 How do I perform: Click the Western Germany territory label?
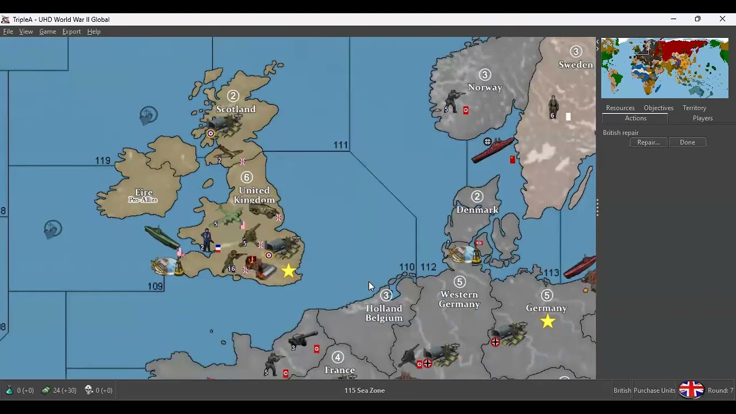[x=459, y=300]
